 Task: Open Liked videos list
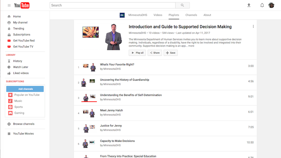coord(21,73)
